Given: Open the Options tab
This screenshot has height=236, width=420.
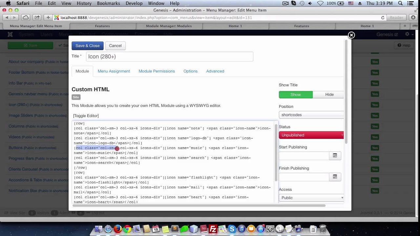Looking at the screenshot, I should pyautogui.click(x=190, y=71).
